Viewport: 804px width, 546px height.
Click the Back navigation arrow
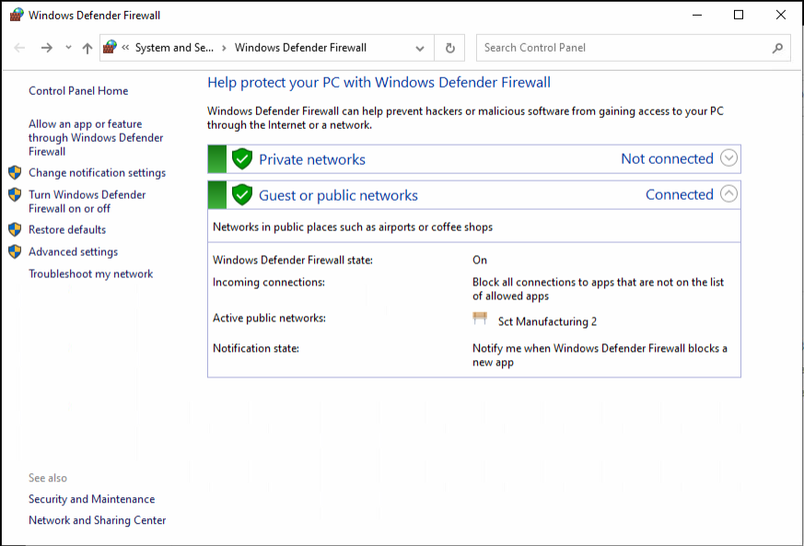(x=19, y=48)
